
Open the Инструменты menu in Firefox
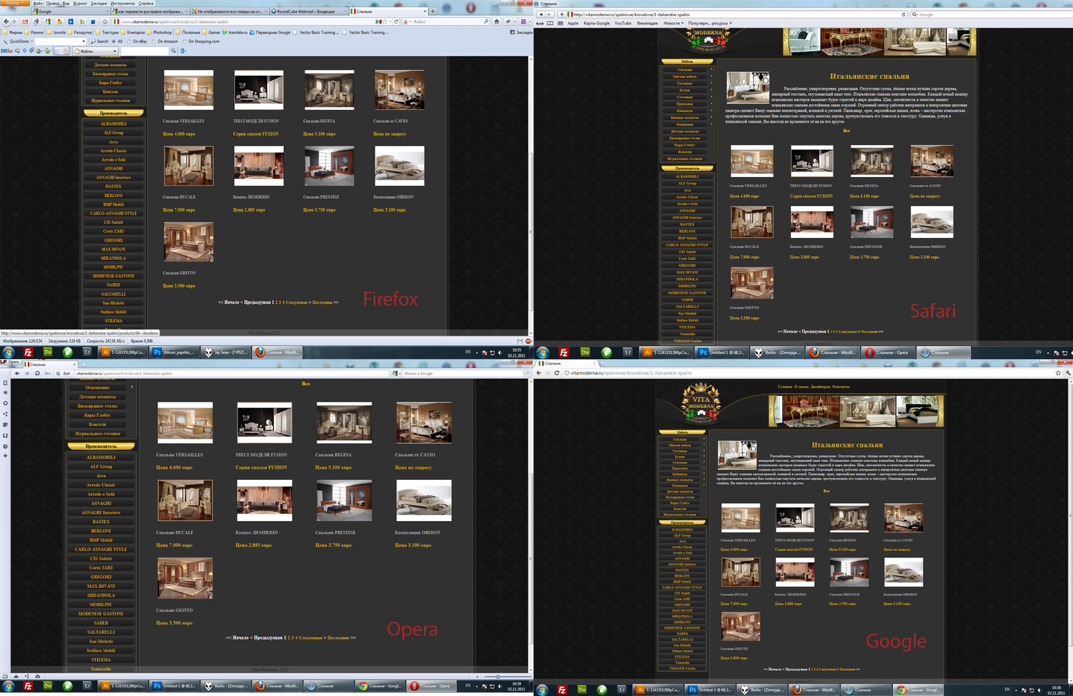[x=123, y=3]
